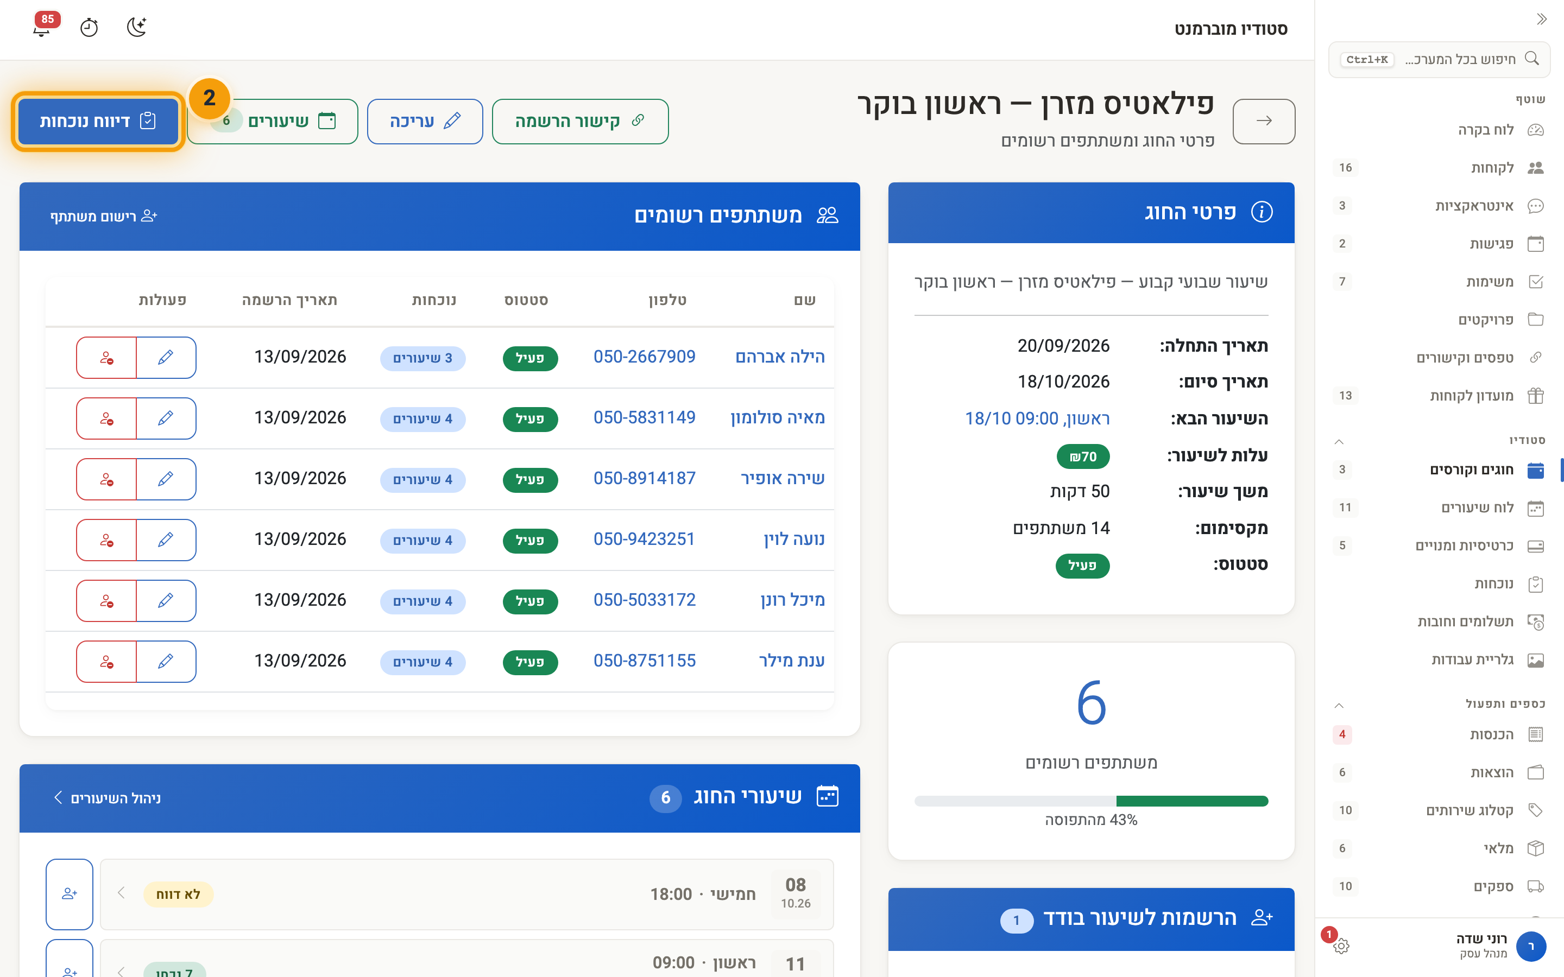Edit participant ענת מילר pencil icon
This screenshot has width=1564, height=977.
(x=166, y=661)
